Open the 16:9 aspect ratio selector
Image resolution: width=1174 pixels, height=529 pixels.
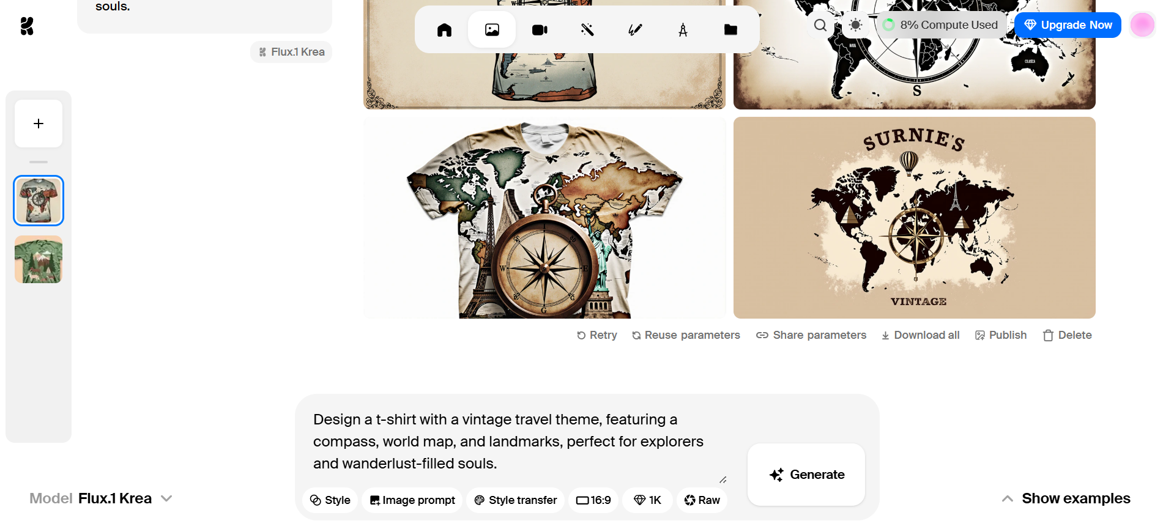[x=593, y=500]
